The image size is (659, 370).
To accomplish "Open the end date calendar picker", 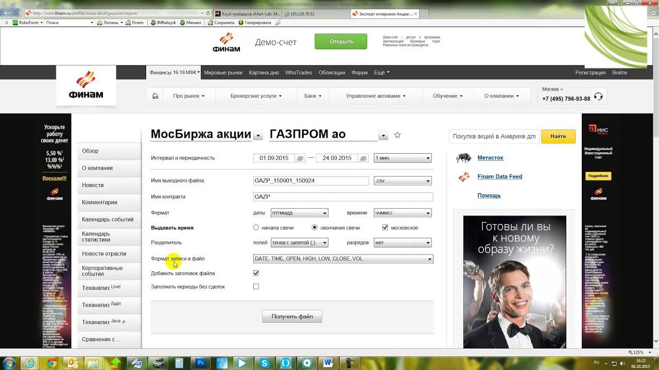I will coord(363,158).
